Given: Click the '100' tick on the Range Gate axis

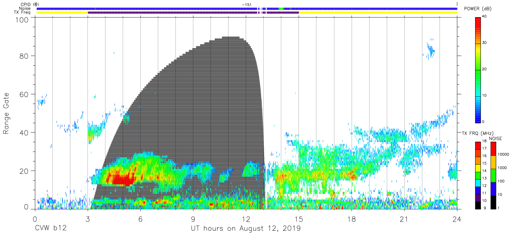Looking at the screenshot, I should [22, 20].
